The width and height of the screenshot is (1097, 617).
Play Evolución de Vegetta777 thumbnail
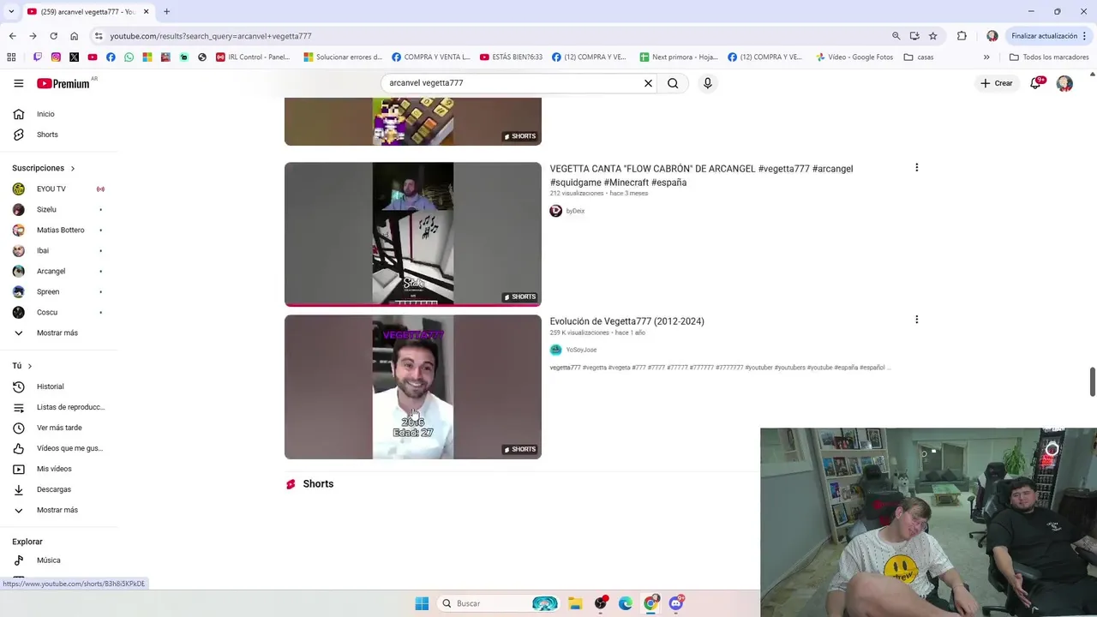413,386
